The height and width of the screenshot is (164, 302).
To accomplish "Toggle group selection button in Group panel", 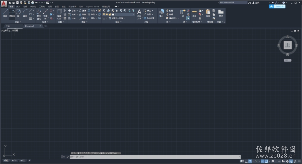I will point(188,18).
